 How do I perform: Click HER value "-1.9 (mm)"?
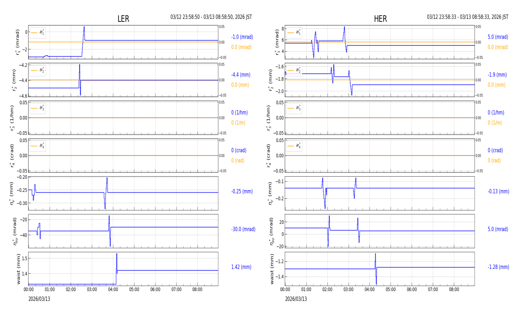pos(497,75)
